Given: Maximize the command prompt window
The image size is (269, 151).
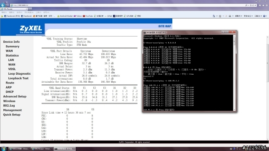Looking at the screenshot, I should point(227,32).
